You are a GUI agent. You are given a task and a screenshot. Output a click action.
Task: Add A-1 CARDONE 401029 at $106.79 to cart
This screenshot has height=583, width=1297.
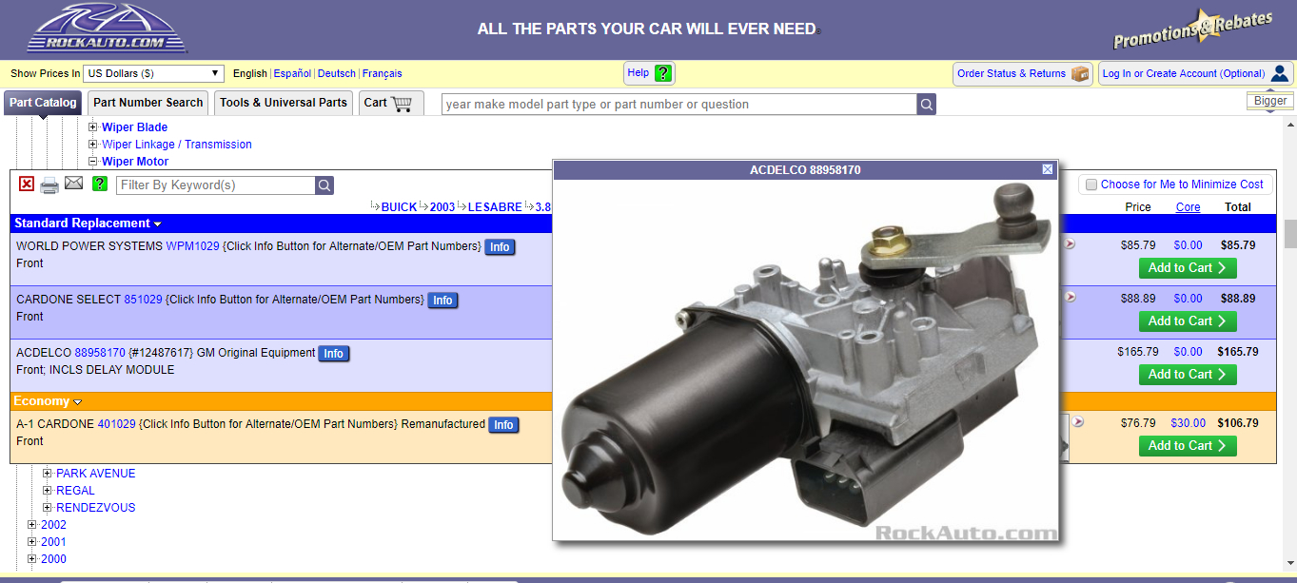click(x=1188, y=446)
